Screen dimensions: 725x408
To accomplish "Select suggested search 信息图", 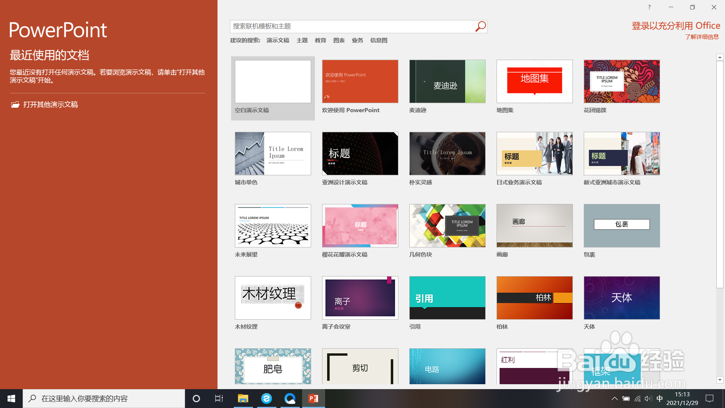I will (x=379, y=40).
